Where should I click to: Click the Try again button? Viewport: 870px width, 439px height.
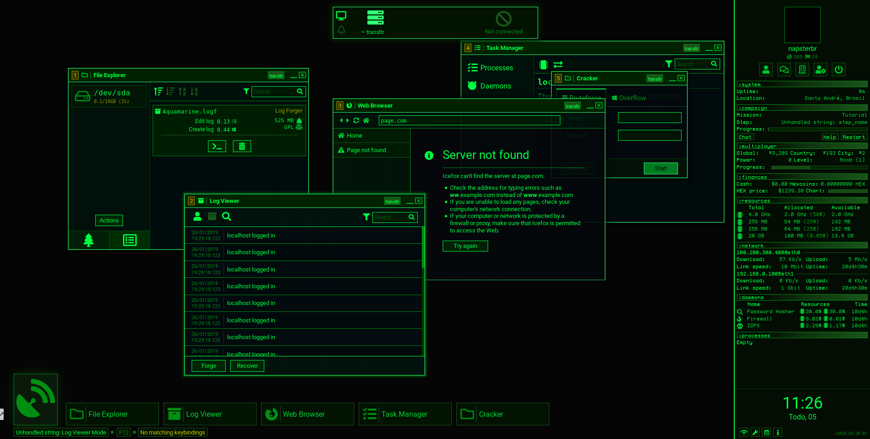465,246
